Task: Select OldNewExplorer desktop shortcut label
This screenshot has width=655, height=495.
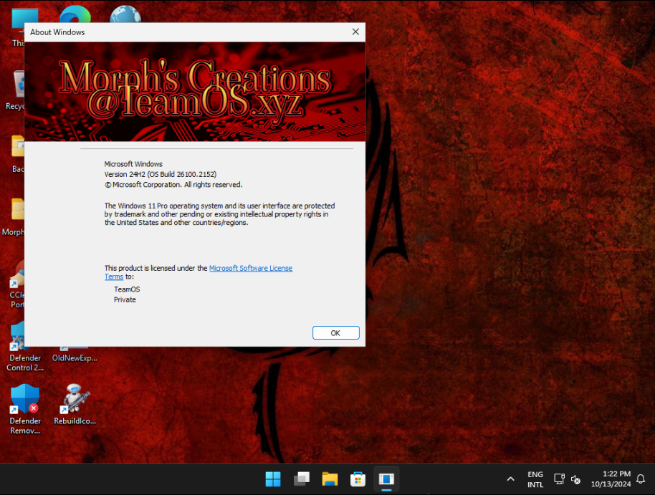Action: pyautogui.click(x=75, y=358)
